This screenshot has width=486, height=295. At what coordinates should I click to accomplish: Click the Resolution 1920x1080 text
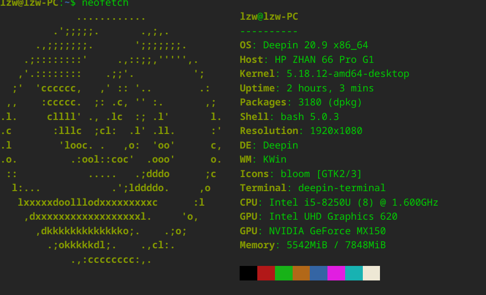coord(301,131)
